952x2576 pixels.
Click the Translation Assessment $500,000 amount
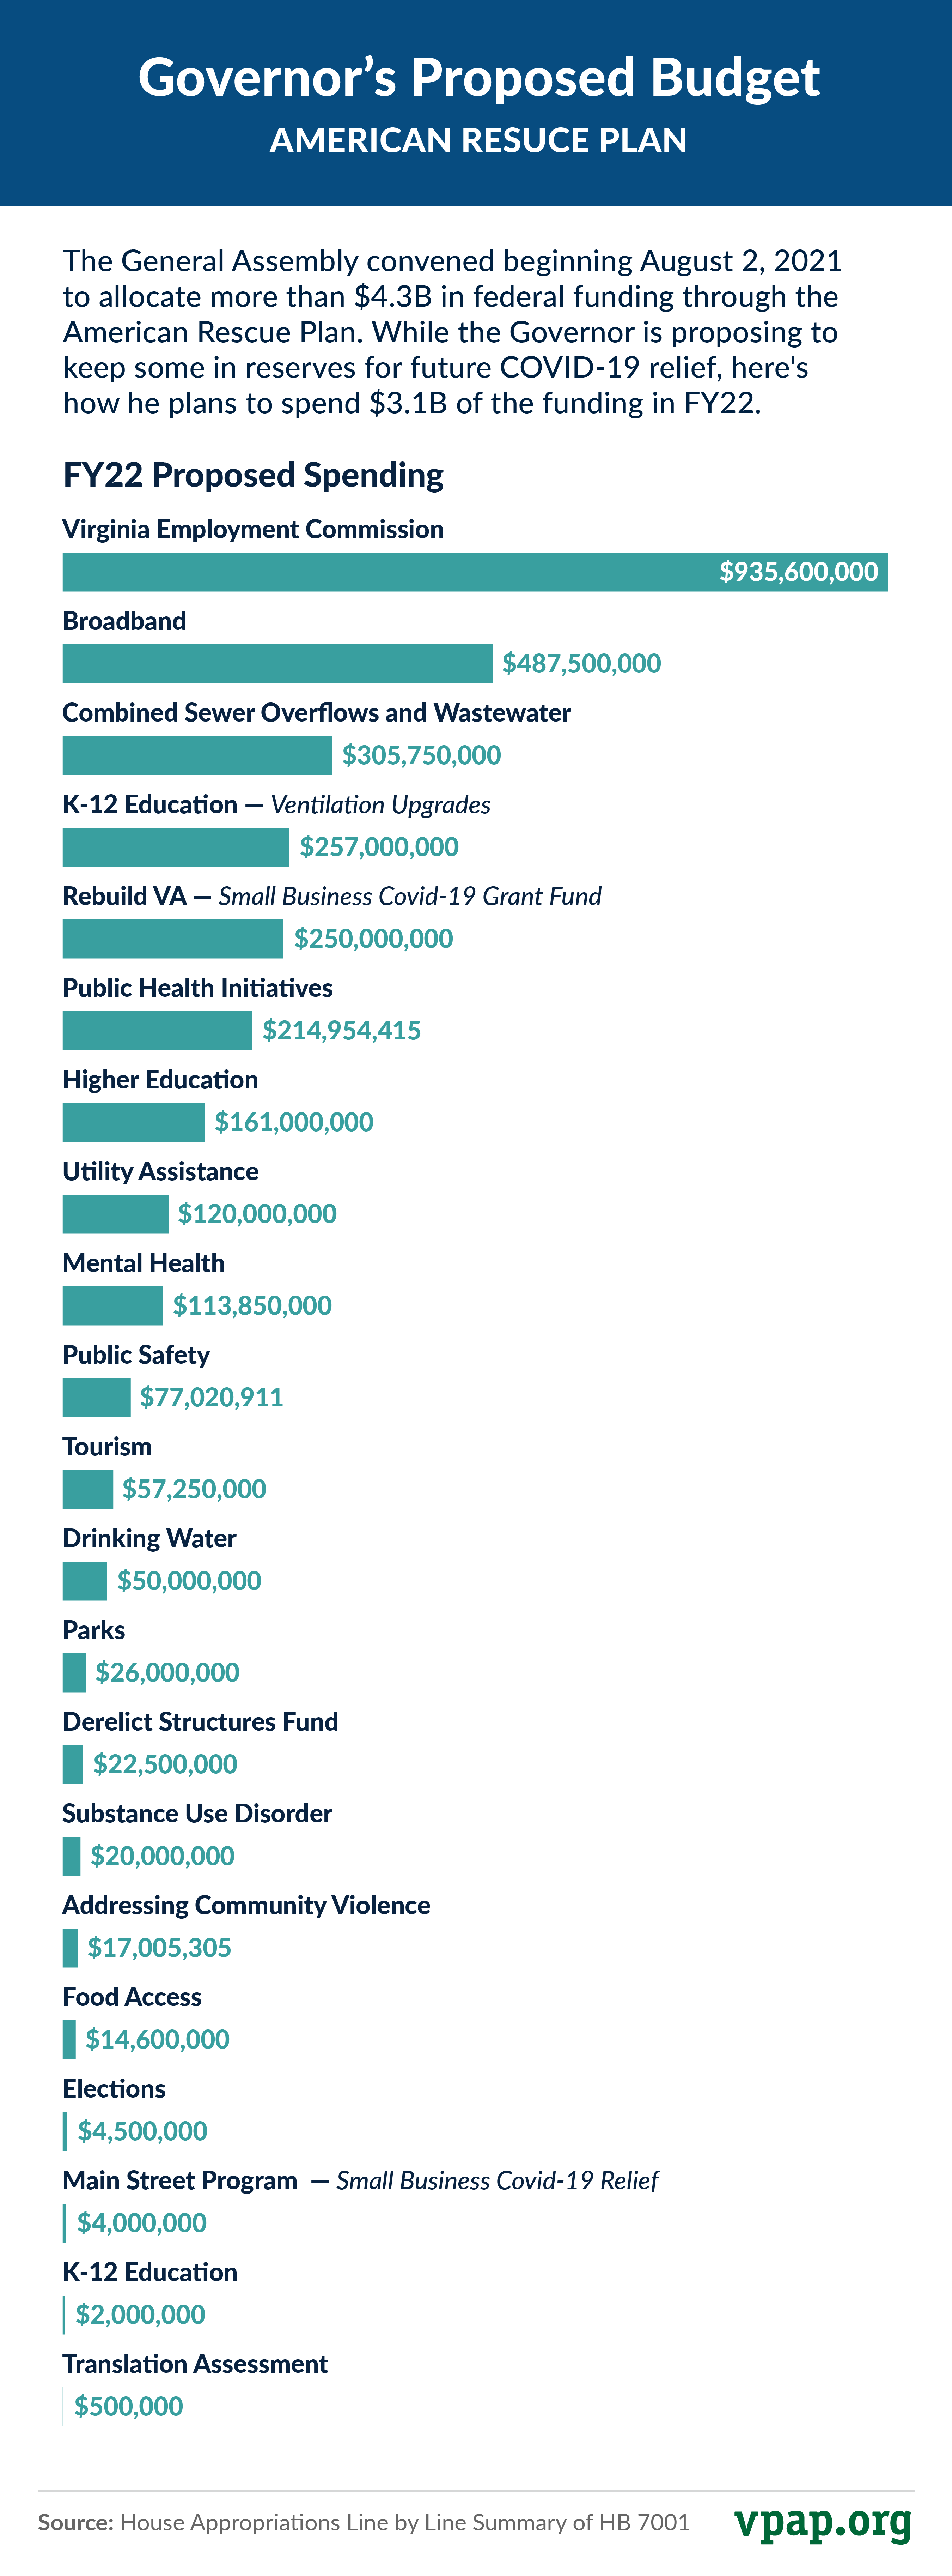coord(129,2406)
